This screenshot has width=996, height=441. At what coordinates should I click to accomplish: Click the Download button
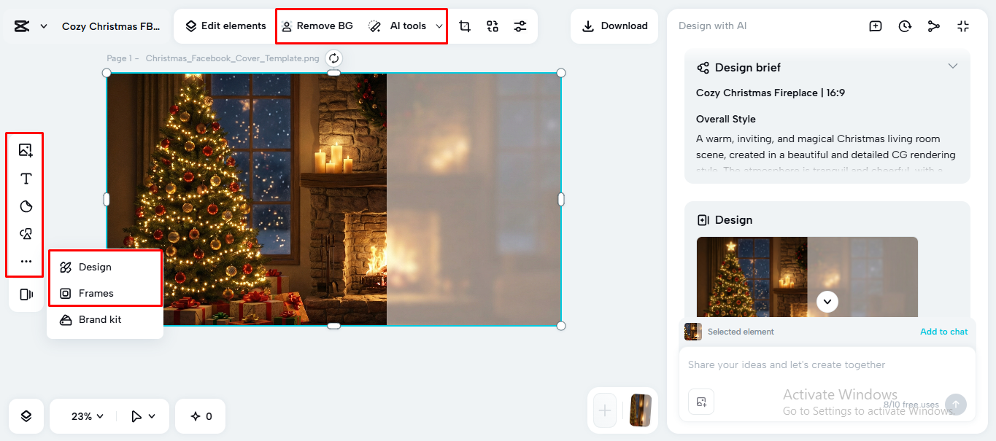point(614,26)
